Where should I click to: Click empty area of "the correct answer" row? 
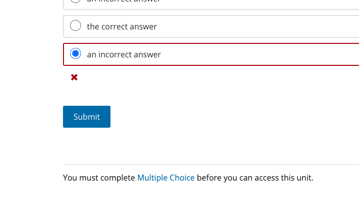click(x=252, y=26)
